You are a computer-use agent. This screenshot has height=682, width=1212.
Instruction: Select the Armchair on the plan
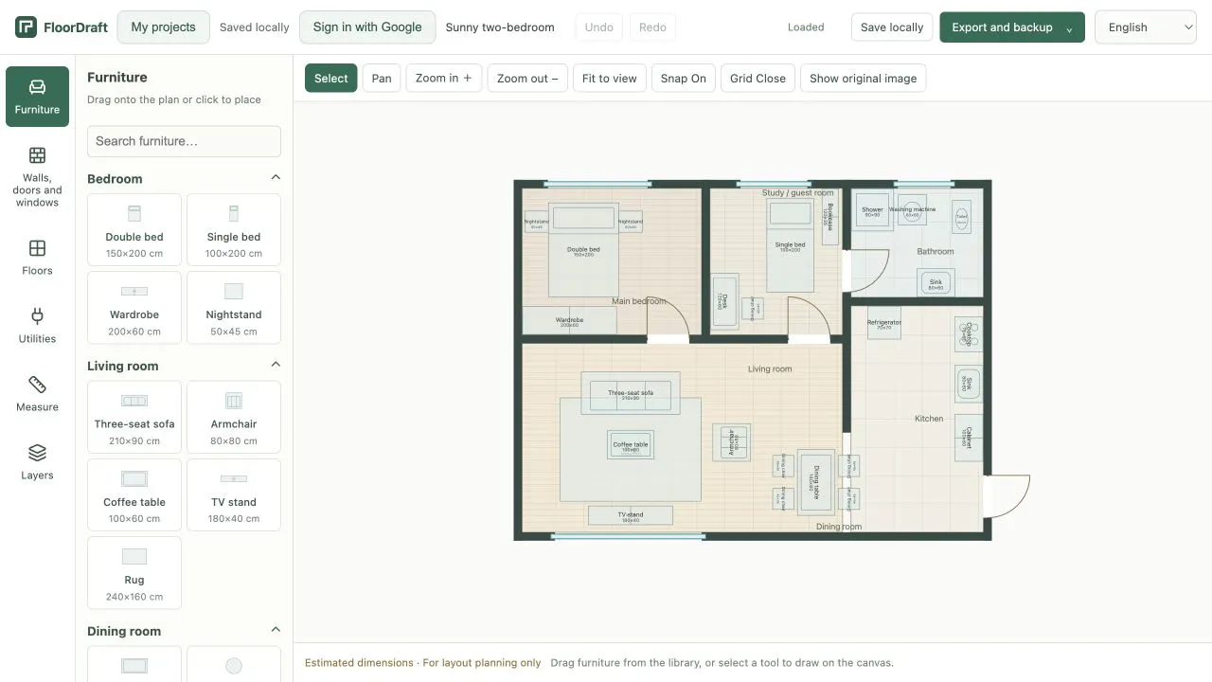(x=731, y=442)
